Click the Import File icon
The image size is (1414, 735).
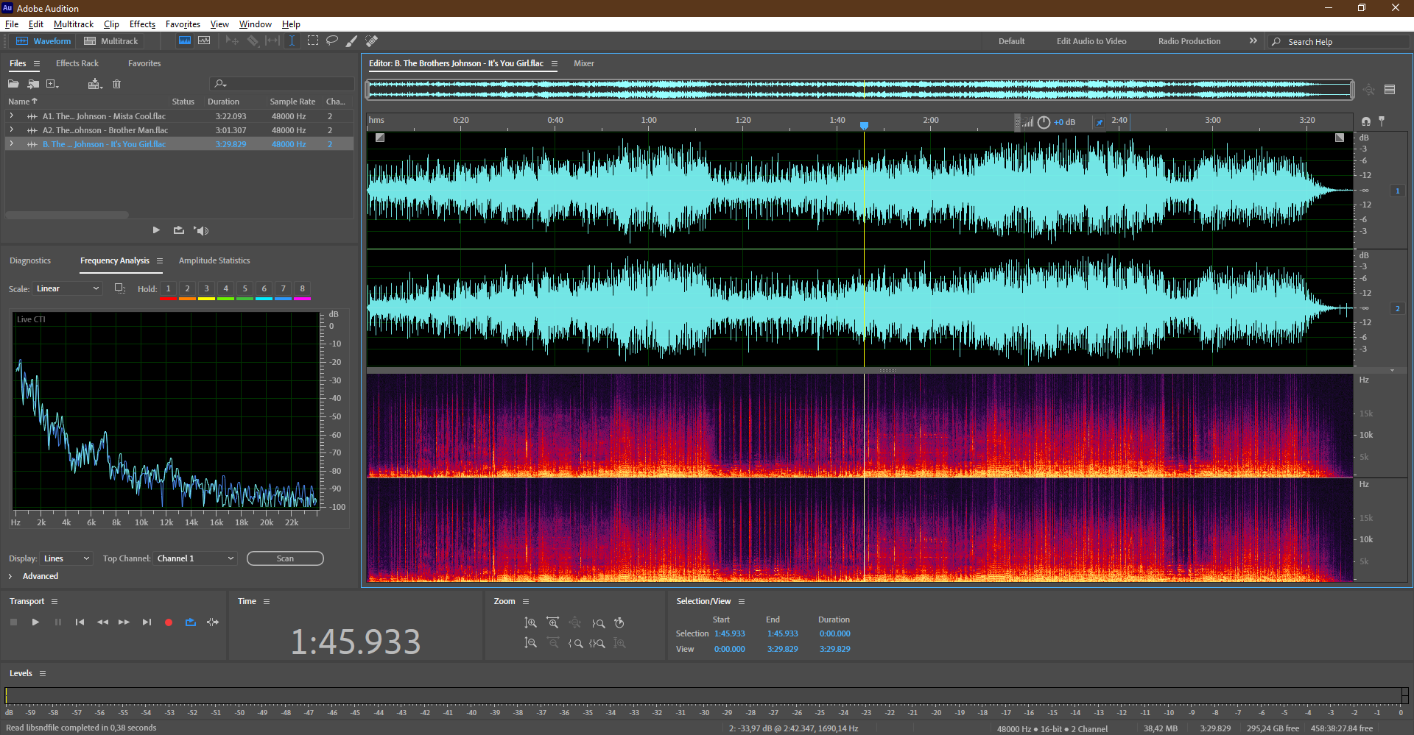coord(33,84)
